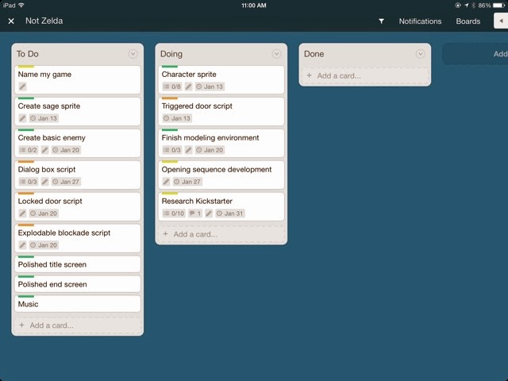The image size is (508, 381).
Task: Open the Polished end screen card
Action: (x=78, y=284)
